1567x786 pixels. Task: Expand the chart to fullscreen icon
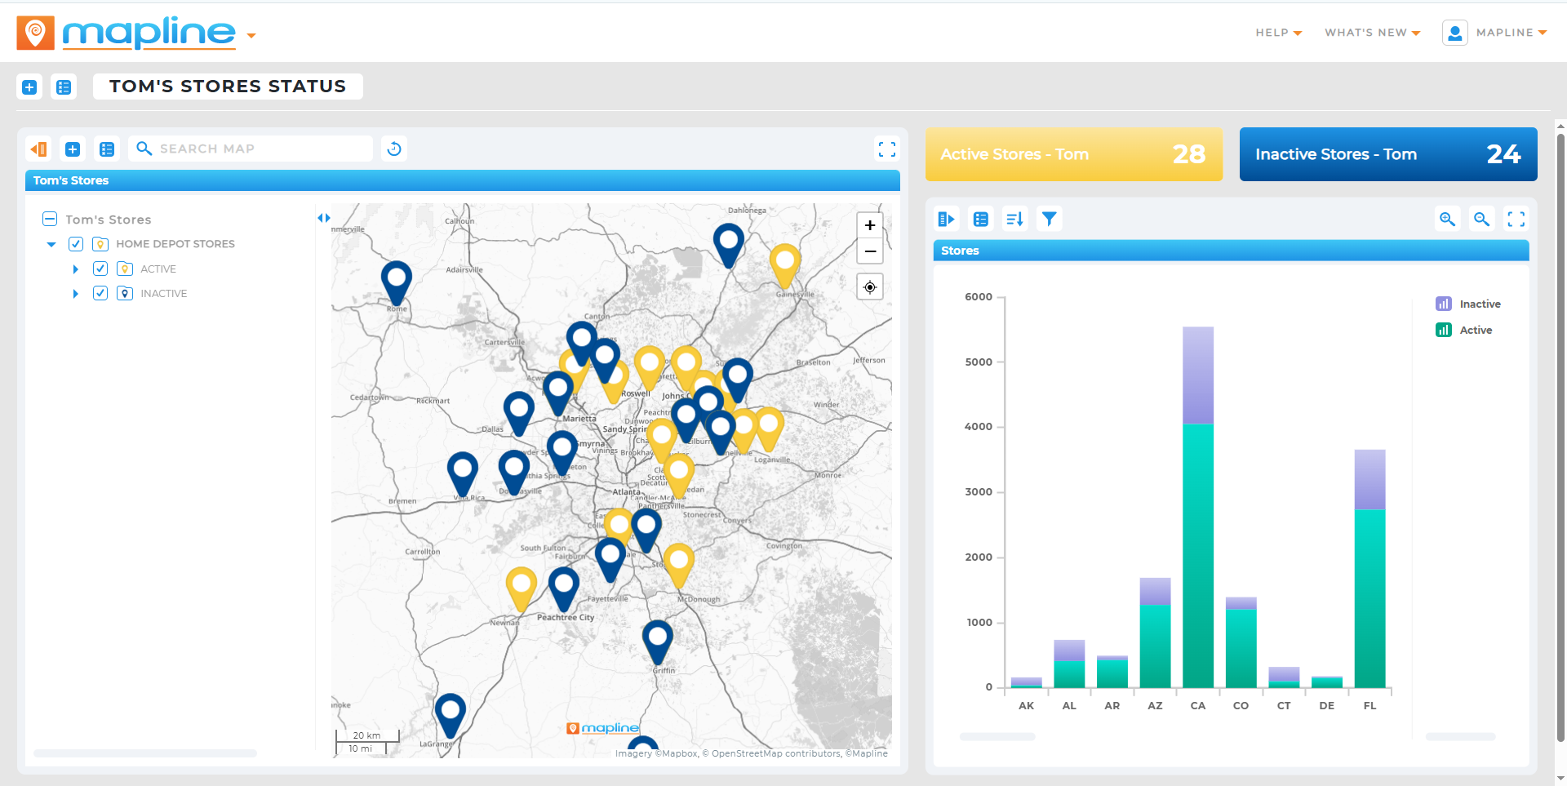[x=1517, y=219]
